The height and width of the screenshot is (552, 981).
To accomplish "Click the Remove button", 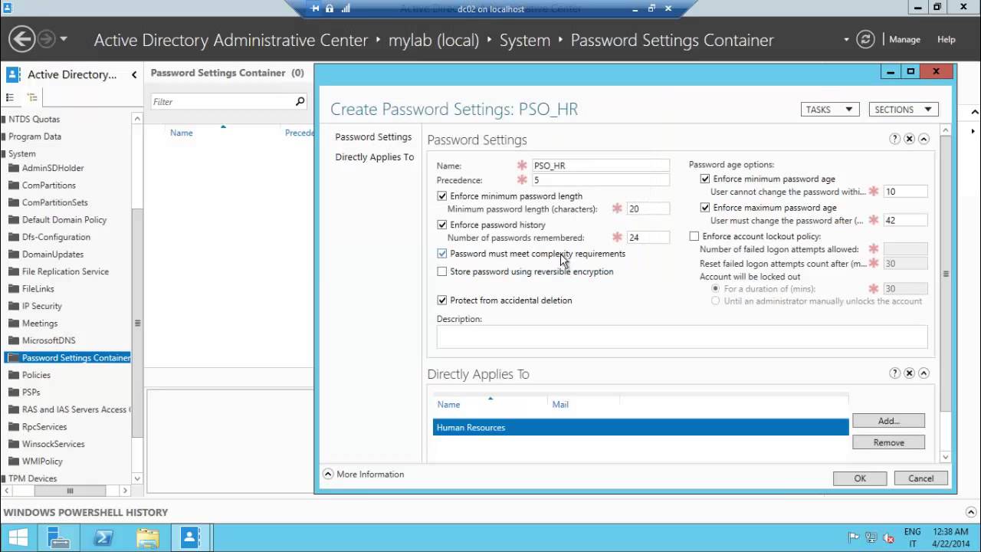I will [888, 442].
